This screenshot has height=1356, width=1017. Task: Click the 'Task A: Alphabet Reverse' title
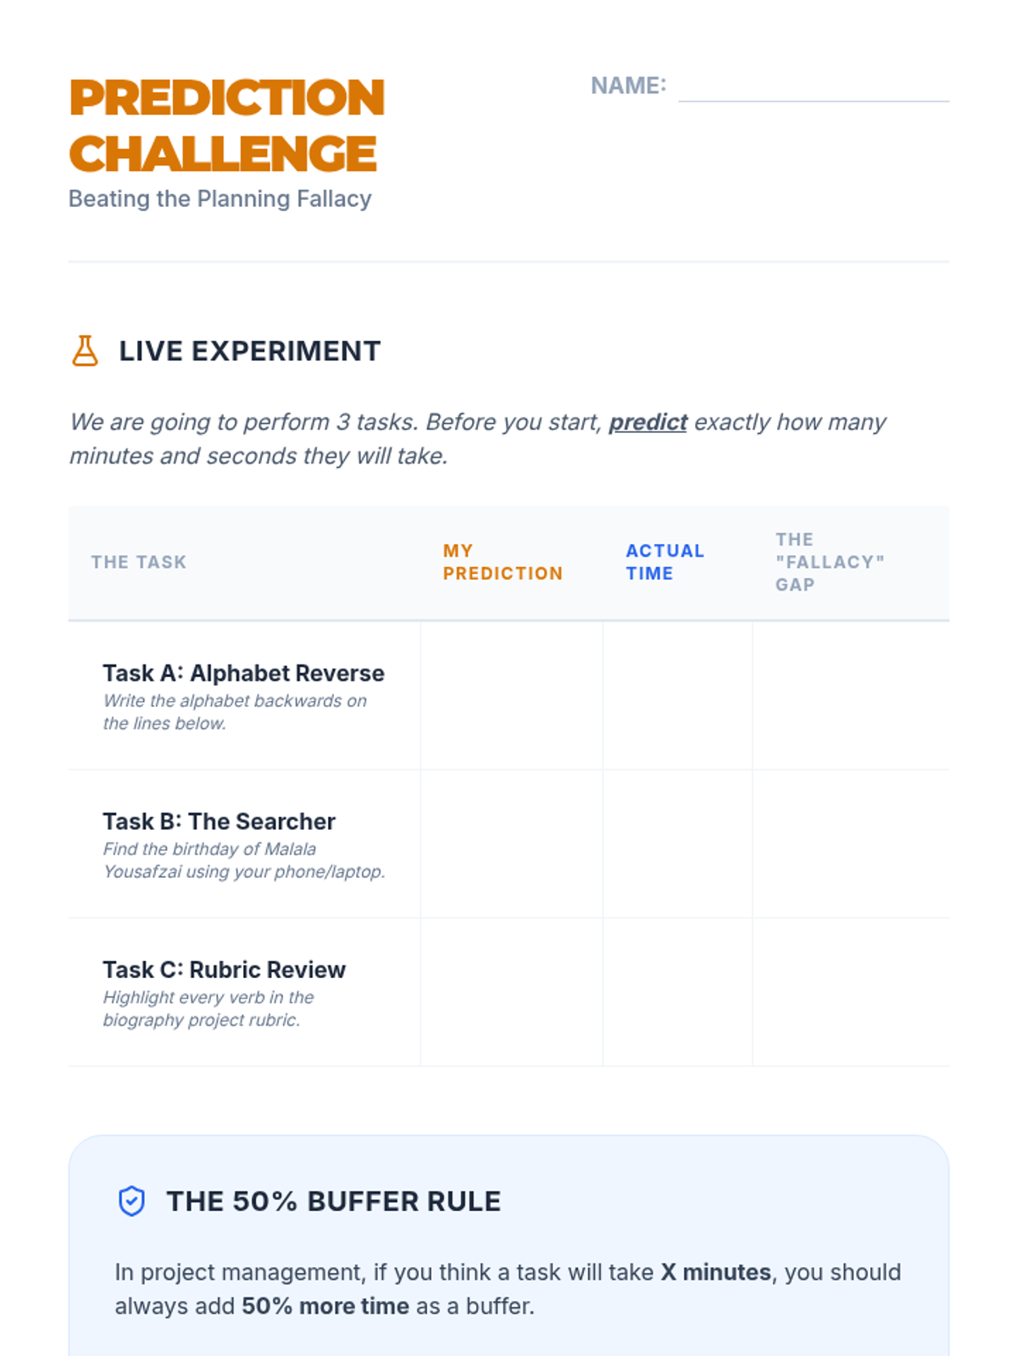[243, 673]
